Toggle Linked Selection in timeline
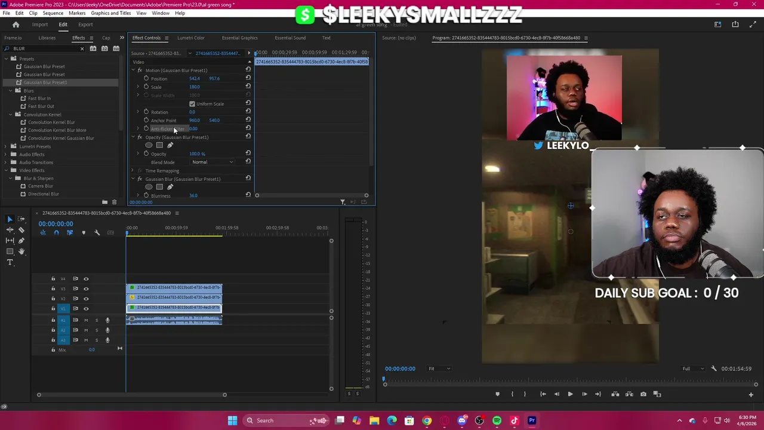This screenshot has height=430, width=764. coord(70,232)
